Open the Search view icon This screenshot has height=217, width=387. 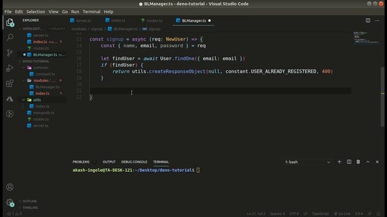pyautogui.click(x=10, y=37)
